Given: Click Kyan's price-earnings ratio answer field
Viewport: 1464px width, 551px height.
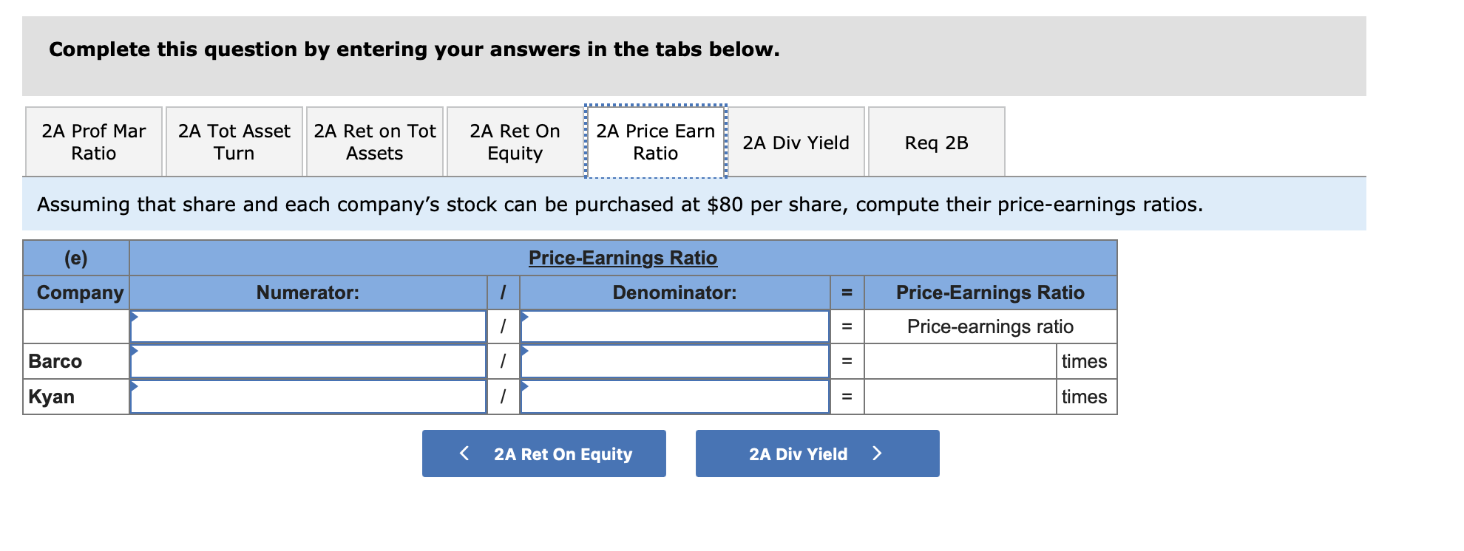Looking at the screenshot, I should tap(961, 397).
